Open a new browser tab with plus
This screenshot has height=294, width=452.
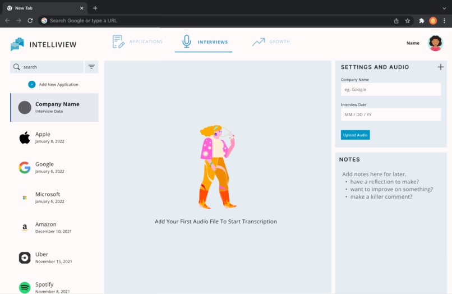(x=95, y=8)
